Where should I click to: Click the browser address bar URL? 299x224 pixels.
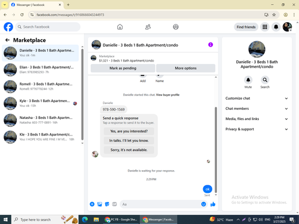(x=70, y=15)
